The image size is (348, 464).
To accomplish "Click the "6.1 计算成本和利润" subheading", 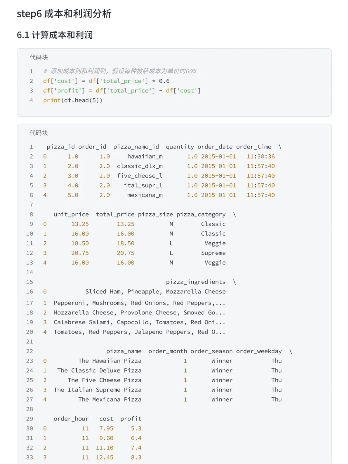I will coord(55,35).
